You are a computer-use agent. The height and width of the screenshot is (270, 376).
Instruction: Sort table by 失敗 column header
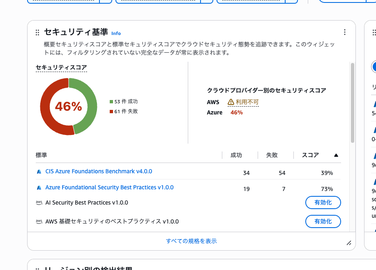(x=272, y=155)
